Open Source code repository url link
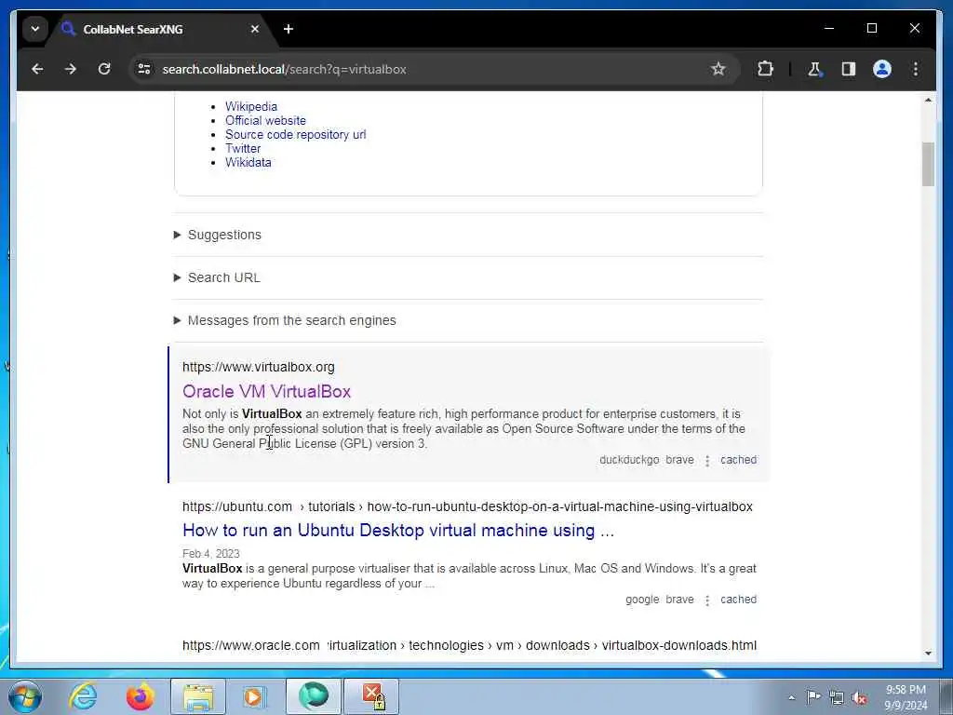953x715 pixels. (295, 134)
